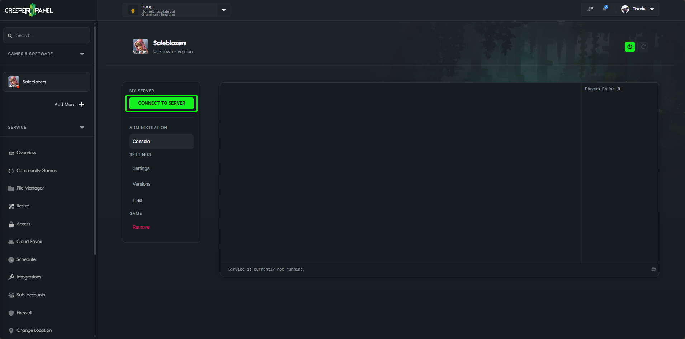Click Travis user avatar
The image size is (685, 339).
(625, 9)
